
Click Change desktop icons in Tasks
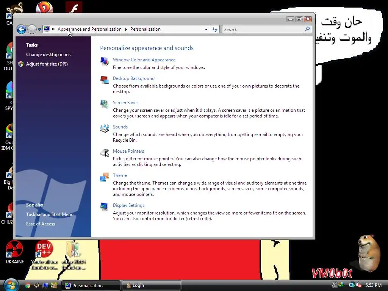(x=48, y=55)
